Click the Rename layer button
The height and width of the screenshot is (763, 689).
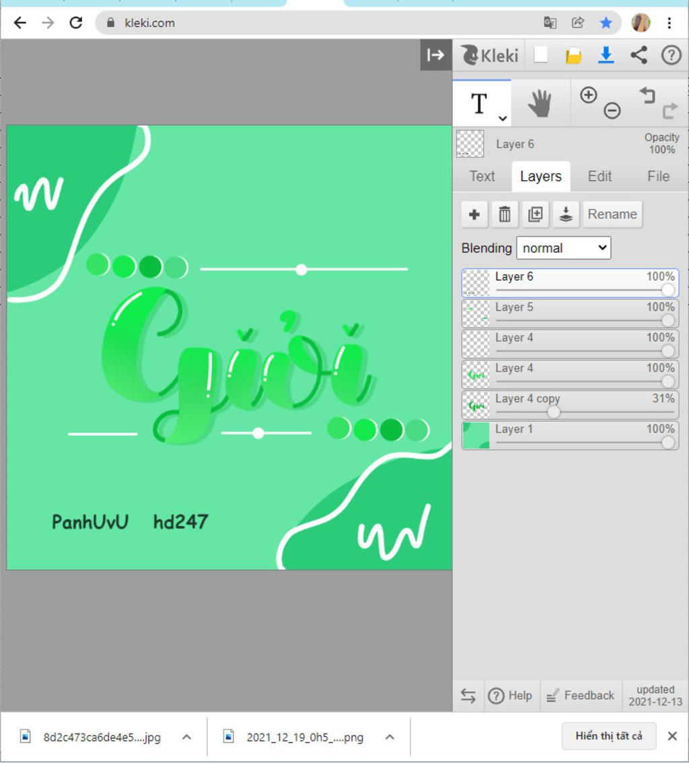(x=612, y=214)
